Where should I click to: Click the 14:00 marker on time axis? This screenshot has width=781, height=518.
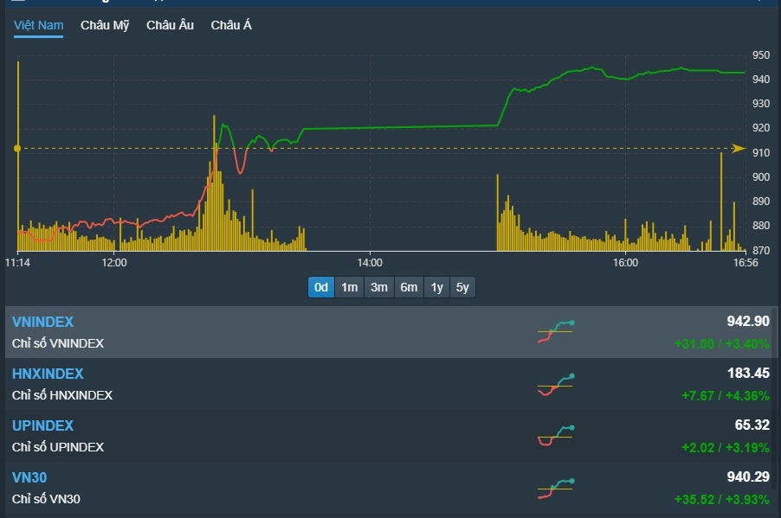pos(369,262)
